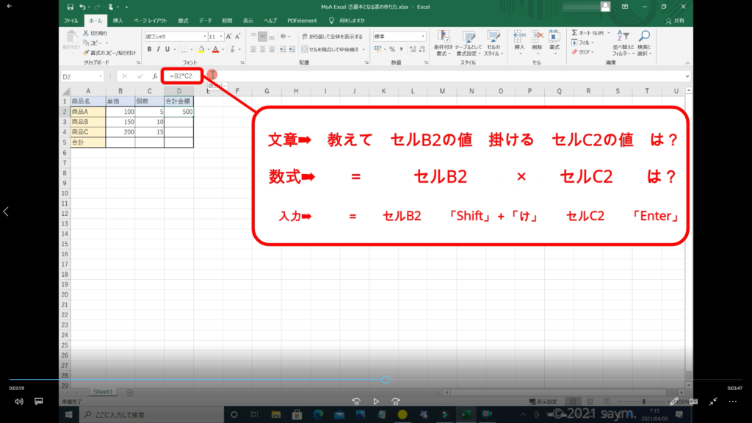
Task: Click the Bold formatting button
Action: coord(148,49)
